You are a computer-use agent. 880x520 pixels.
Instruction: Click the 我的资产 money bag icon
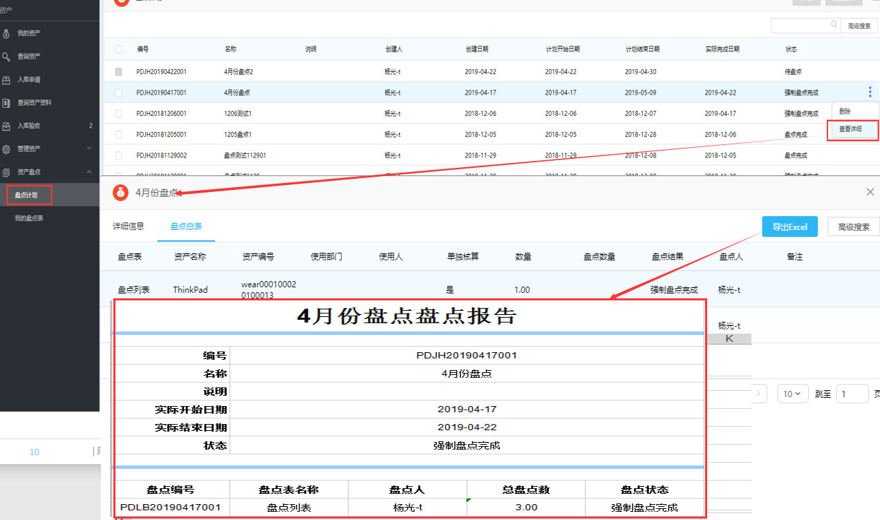pyautogui.click(x=6, y=33)
